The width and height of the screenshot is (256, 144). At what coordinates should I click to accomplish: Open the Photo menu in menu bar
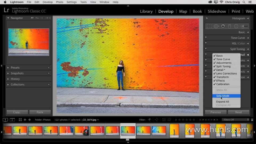pyautogui.click(x=59, y=2)
